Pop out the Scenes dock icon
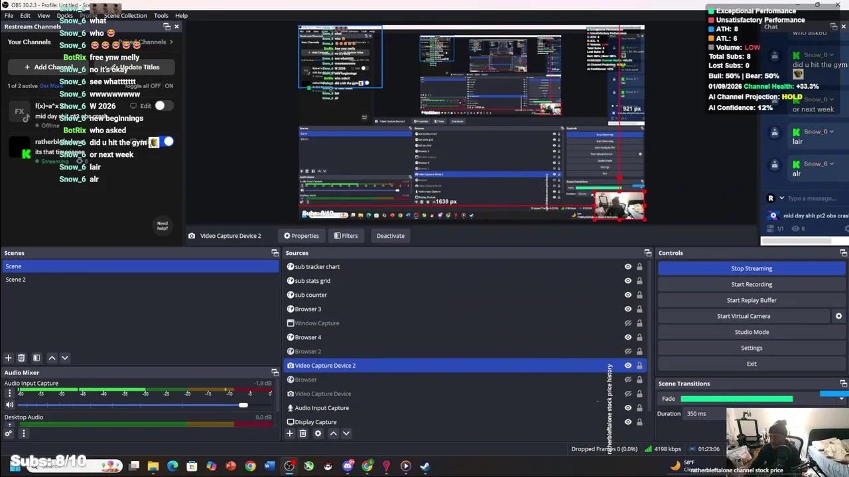This screenshot has width=849, height=477. point(275,253)
